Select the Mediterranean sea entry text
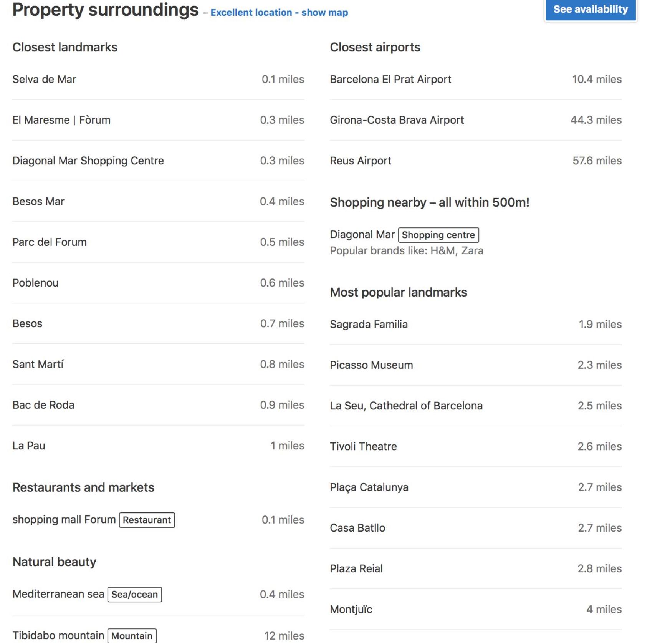The width and height of the screenshot is (655, 643). [58, 594]
